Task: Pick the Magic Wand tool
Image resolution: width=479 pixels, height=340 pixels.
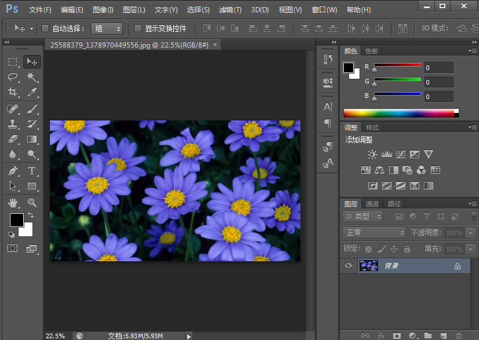Action: [x=32, y=76]
